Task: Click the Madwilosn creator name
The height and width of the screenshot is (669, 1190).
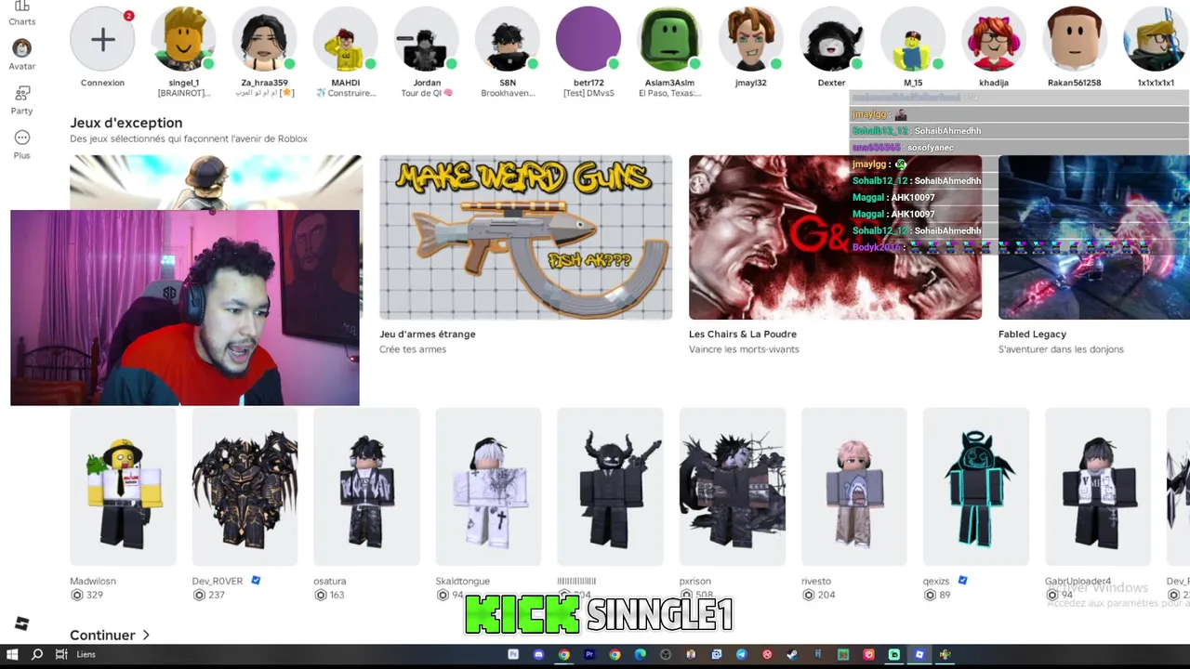Action: (x=93, y=581)
